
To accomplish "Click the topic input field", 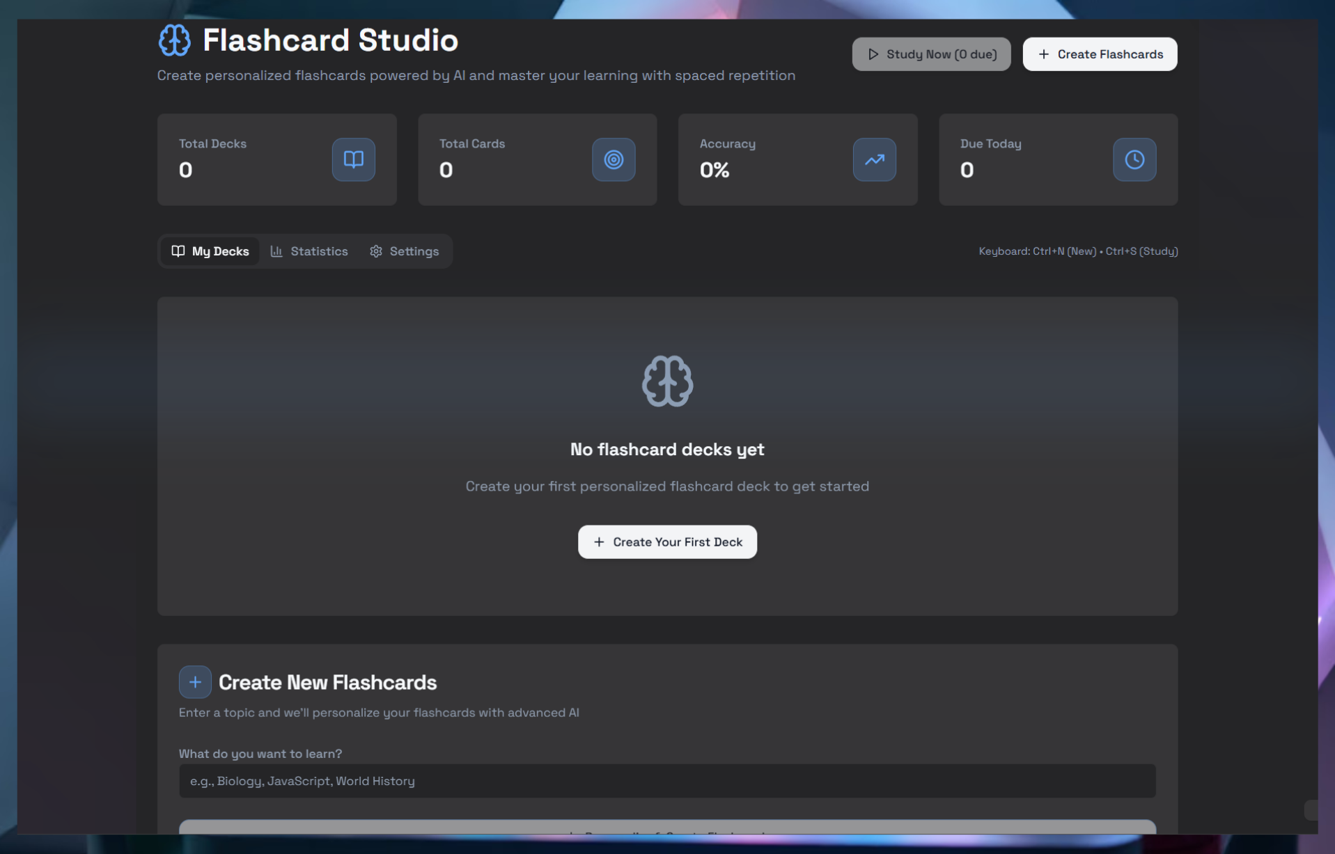I will pyautogui.click(x=666, y=781).
